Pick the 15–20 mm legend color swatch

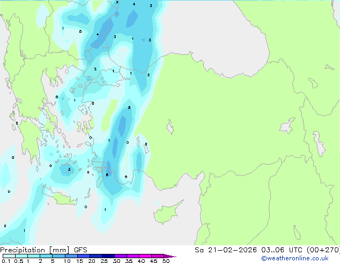pyautogui.click(x=84, y=256)
